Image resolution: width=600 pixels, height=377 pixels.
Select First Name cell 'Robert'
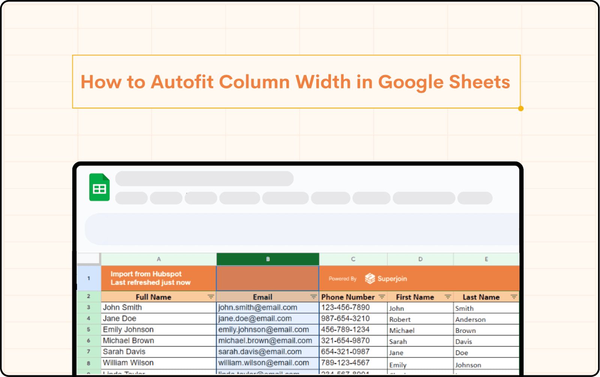(x=420, y=319)
